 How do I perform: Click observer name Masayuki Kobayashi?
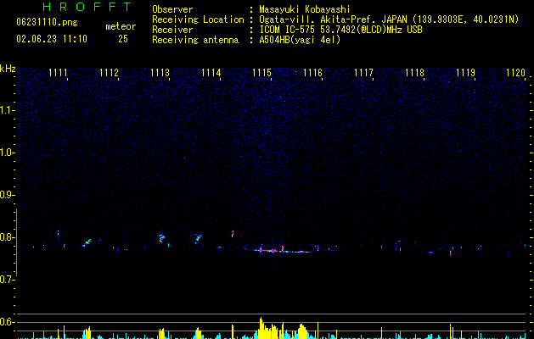click(305, 9)
